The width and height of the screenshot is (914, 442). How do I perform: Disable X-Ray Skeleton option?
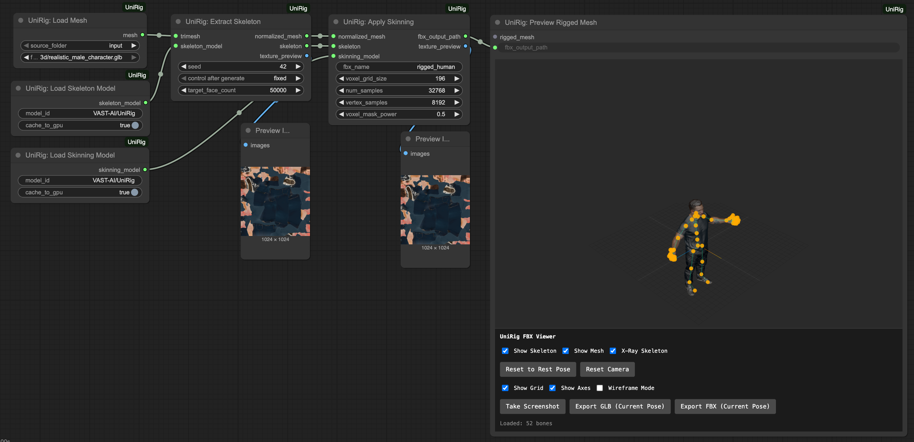pyautogui.click(x=613, y=351)
